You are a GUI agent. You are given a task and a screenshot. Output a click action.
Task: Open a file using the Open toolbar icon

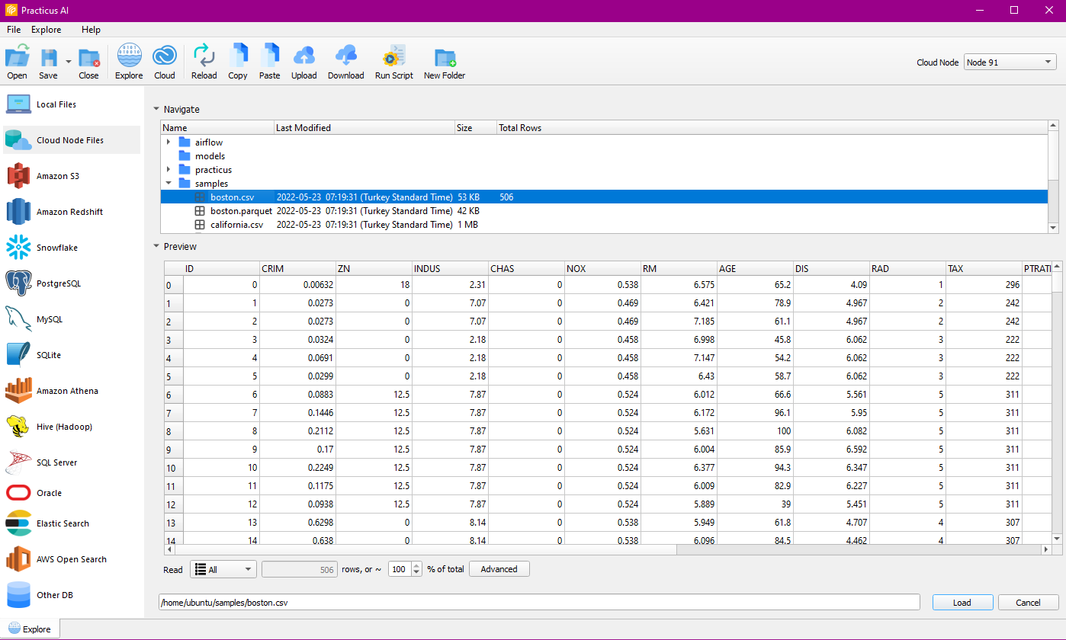pyautogui.click(x=17, y=61)
